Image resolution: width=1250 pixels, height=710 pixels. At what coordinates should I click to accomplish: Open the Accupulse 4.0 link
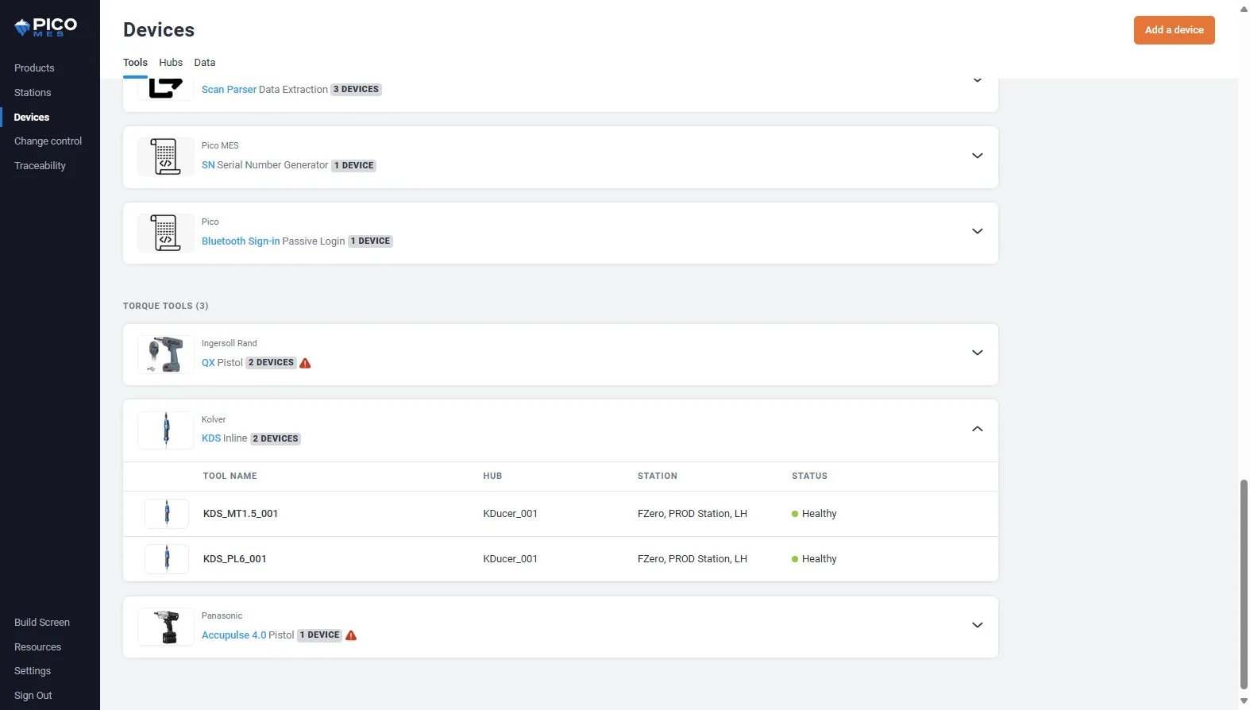[234, 635]
